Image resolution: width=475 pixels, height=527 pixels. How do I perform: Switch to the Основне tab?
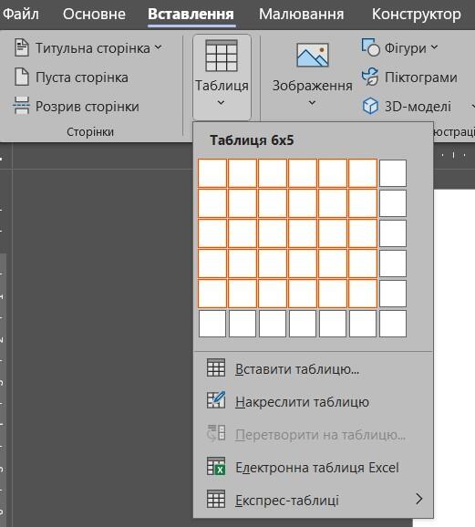(x=94, y=14)
